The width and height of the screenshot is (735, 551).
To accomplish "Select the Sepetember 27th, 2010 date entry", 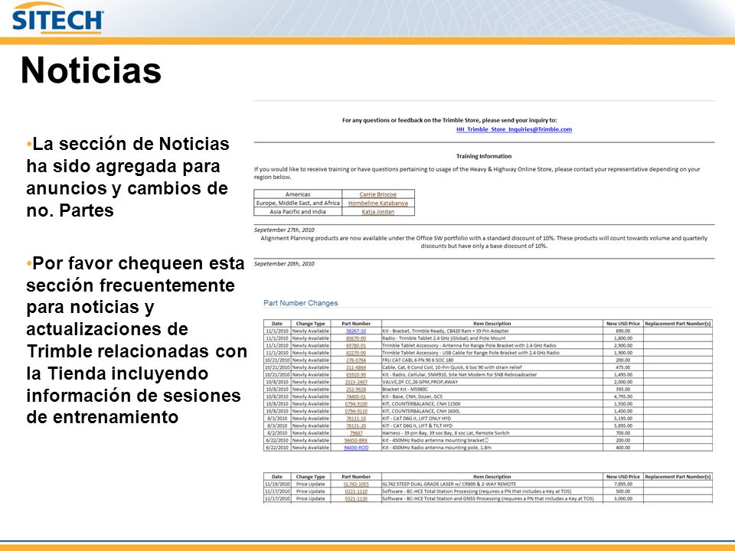I will tap(284, 230).
